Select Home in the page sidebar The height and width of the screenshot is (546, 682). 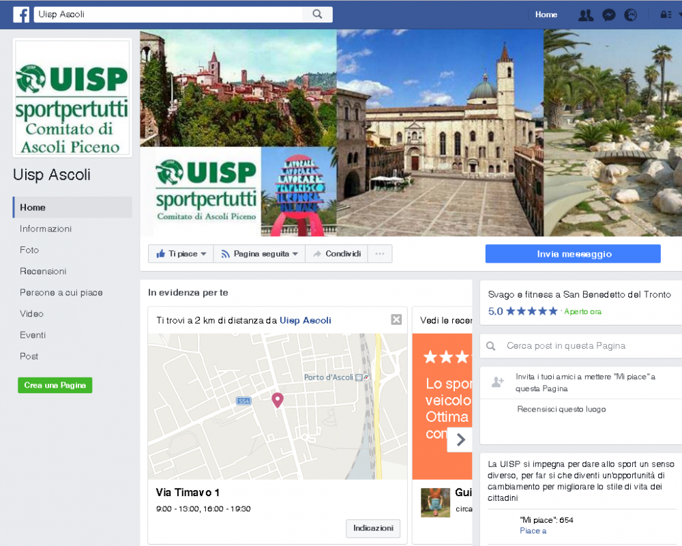tap(72, 207)
